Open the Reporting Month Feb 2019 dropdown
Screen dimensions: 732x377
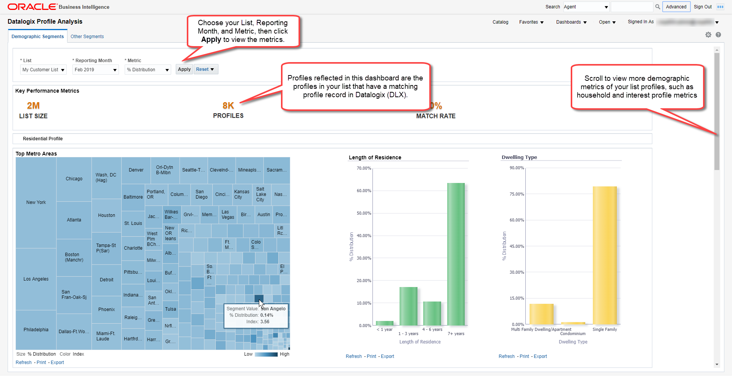[x=96, y=70]
